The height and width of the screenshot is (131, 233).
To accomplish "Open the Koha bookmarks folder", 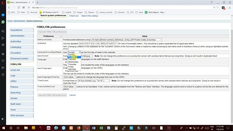I will tap(139, 12).
